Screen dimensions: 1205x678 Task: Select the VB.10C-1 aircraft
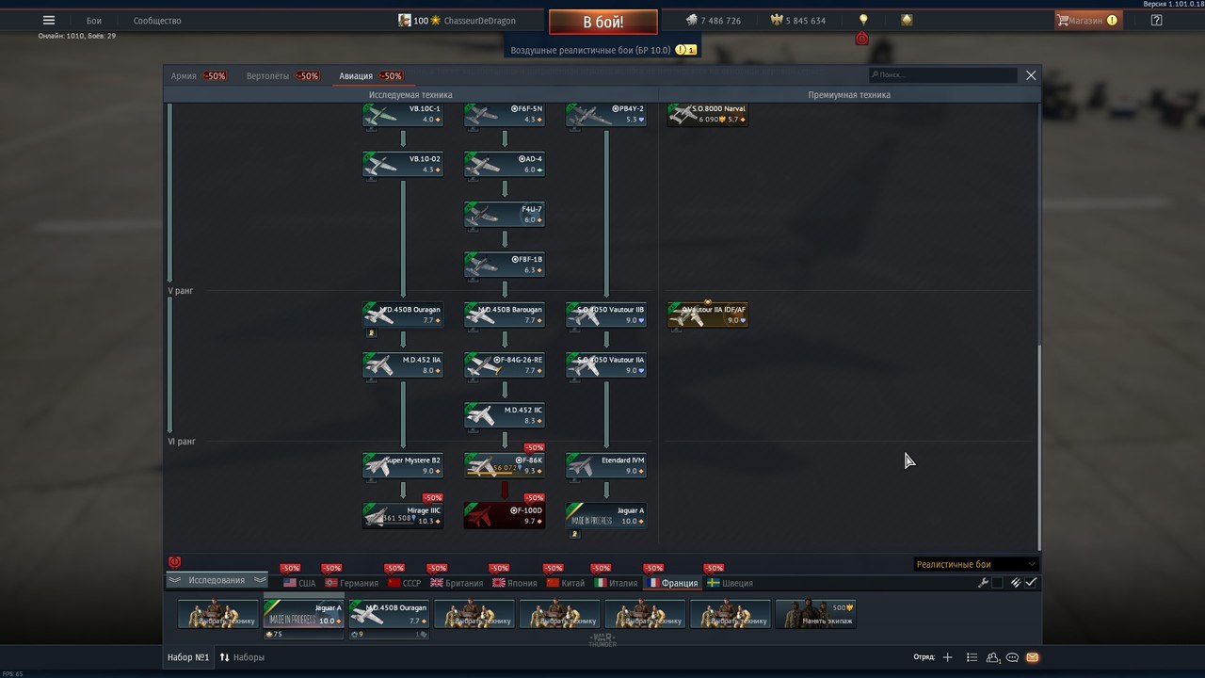[x=403, y=115]
